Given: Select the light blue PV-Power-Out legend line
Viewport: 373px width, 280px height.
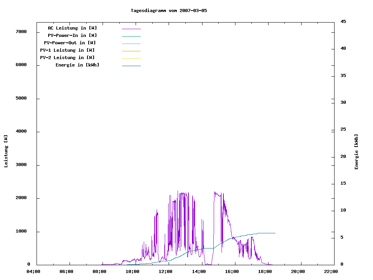Looking at the screenshot, I should [131, 44].
